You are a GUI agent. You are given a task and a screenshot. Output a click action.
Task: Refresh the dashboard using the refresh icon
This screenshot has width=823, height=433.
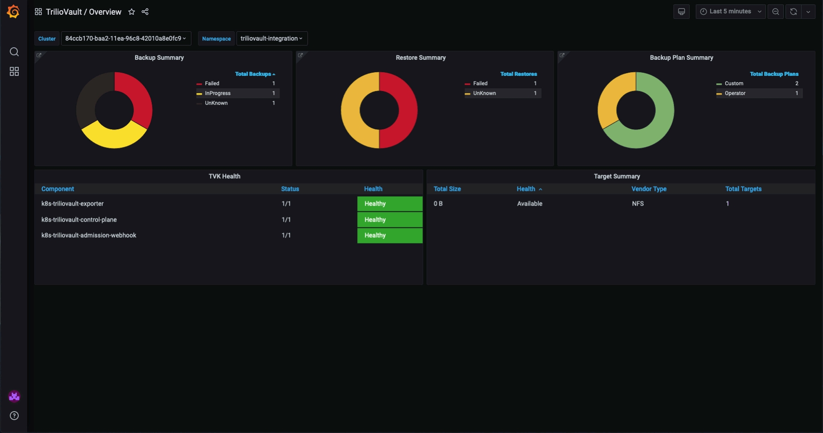point(794,12)
